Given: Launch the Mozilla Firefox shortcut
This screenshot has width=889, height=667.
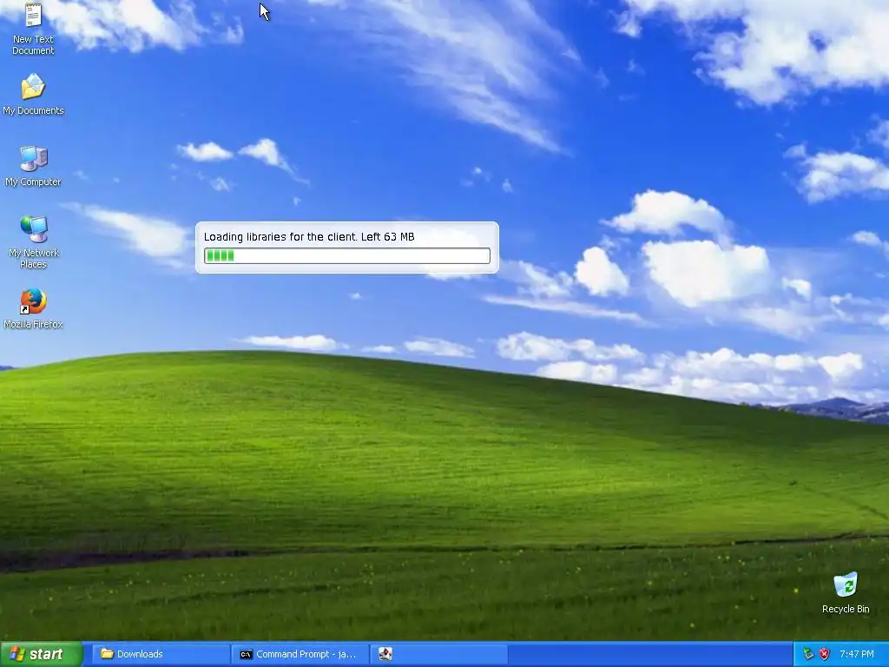Looking at the screenshot, I should pyautogui.click(x=33, y=308).
